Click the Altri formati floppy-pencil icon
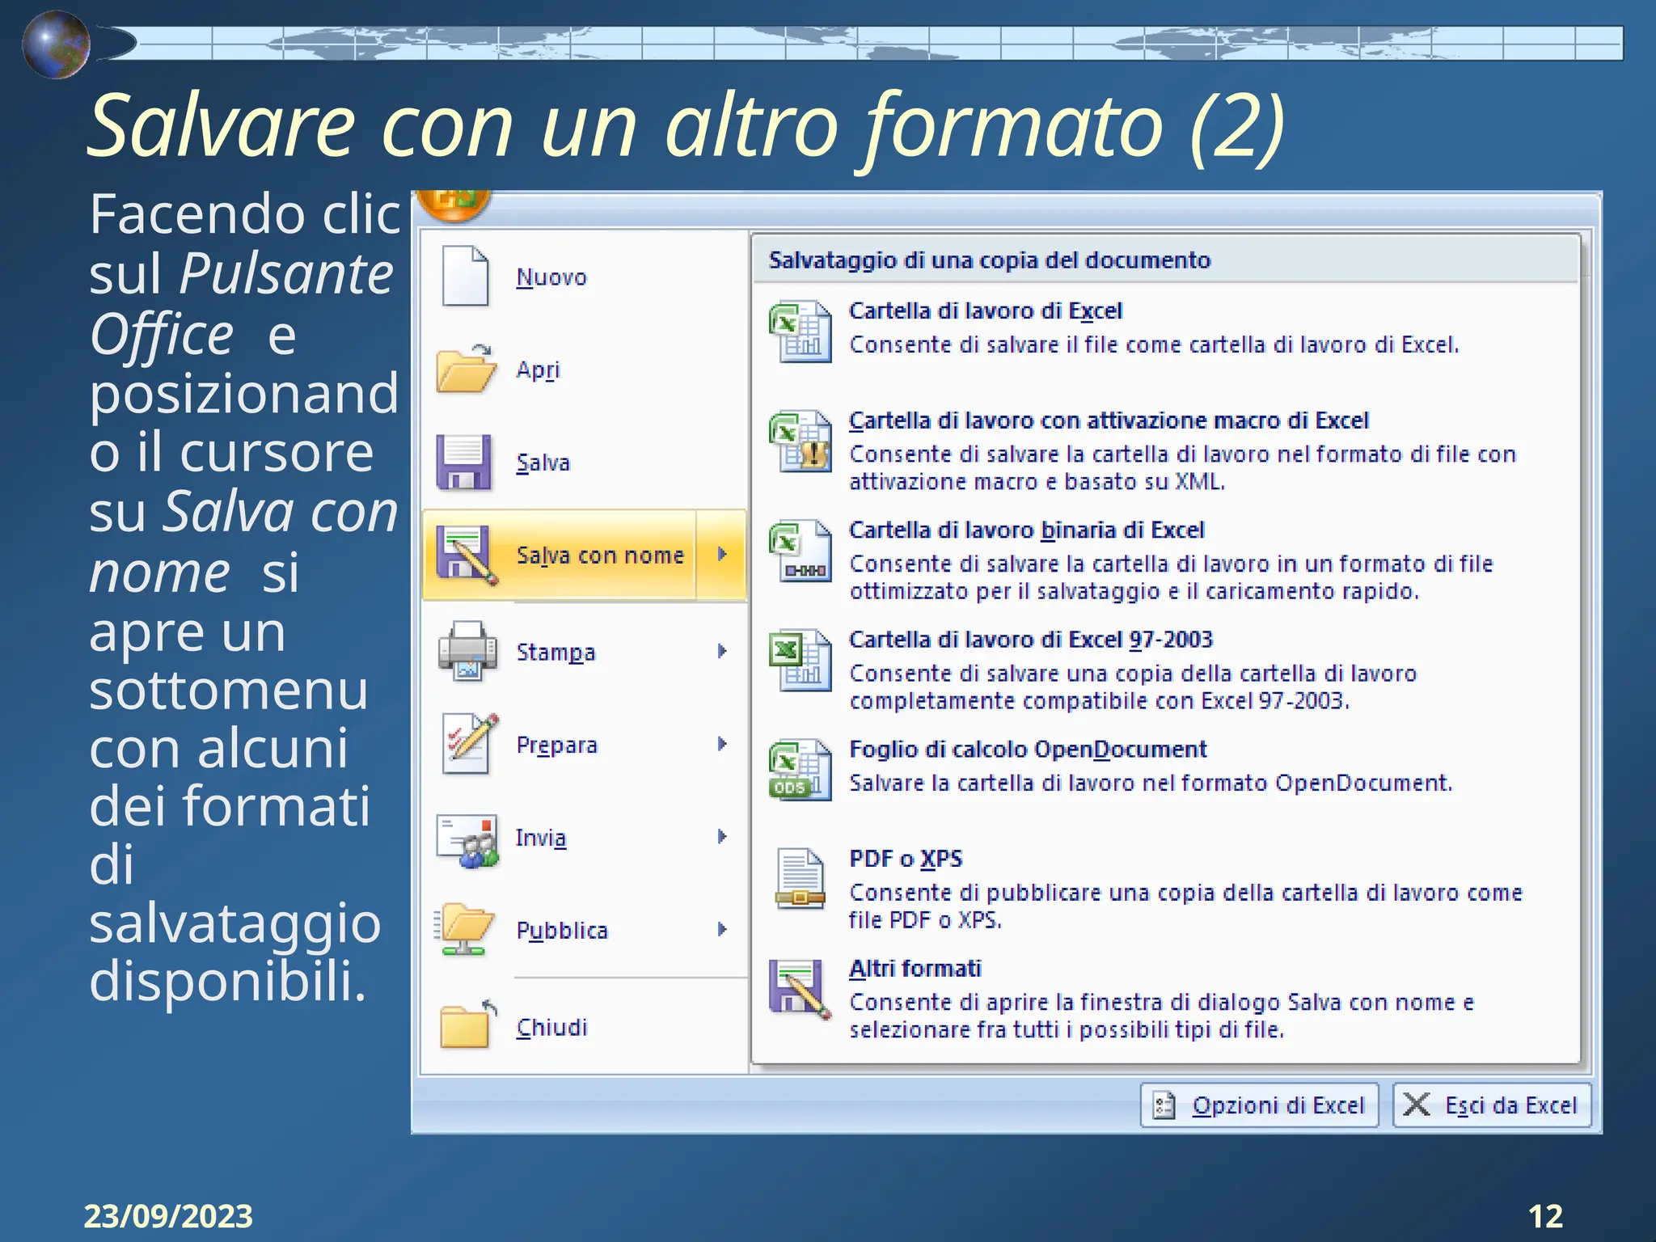 [800, 989]
